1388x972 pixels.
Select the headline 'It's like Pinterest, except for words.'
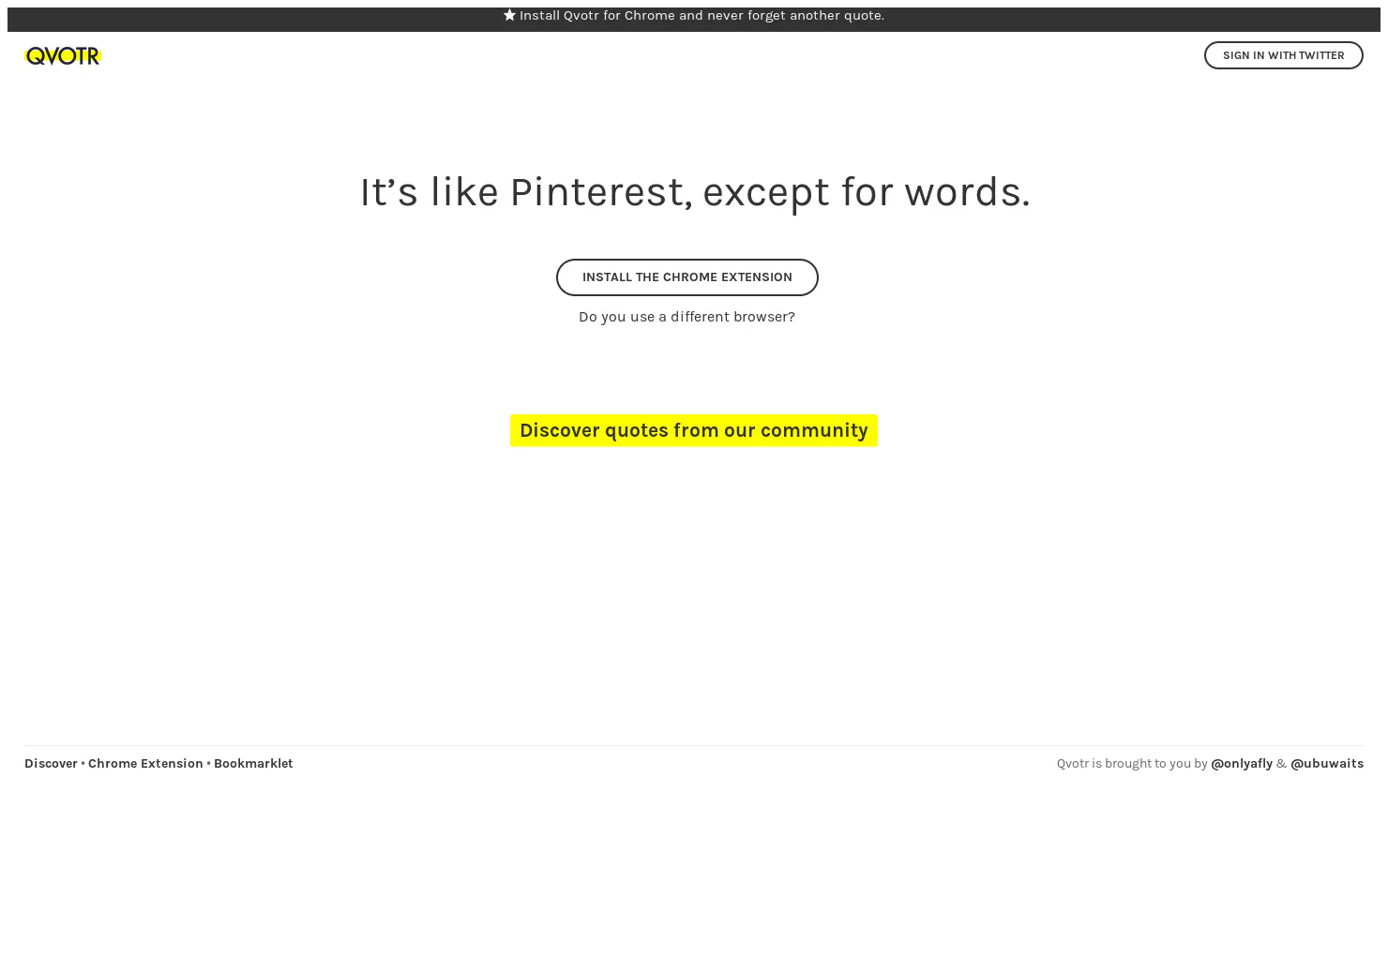pos(694,192)
